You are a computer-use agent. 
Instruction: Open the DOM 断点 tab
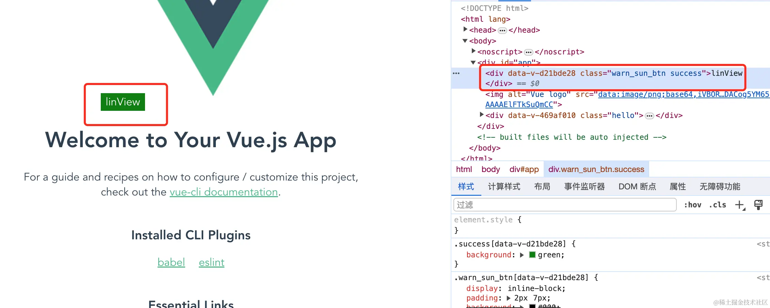pyautogui.click(x=637, y=187)
